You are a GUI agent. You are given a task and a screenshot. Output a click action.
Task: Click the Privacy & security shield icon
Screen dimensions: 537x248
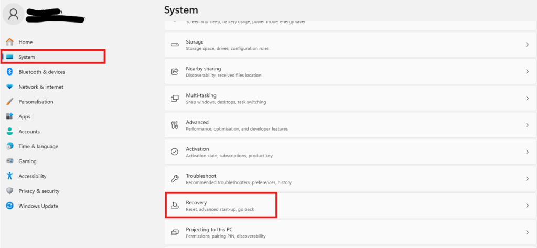[9, 191]
